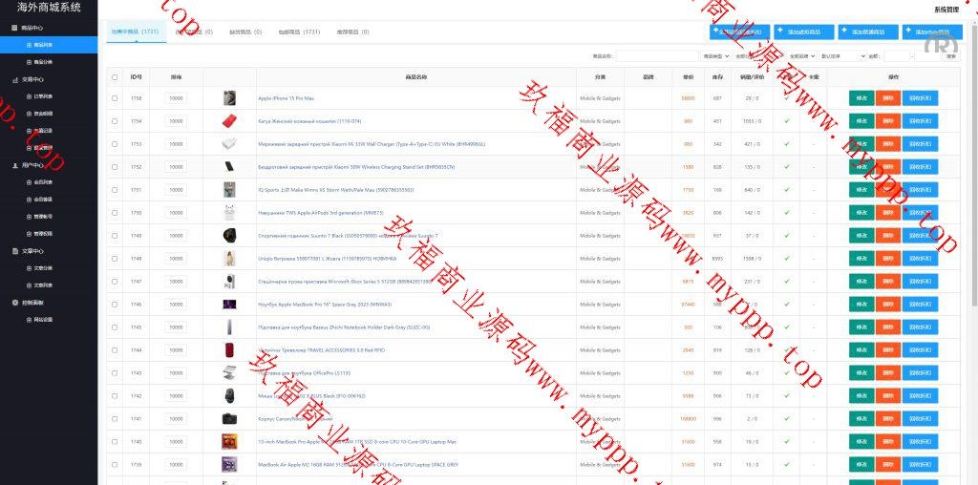The width and height of the screenshot is (978, 485).
Task: Click the 控制面板 gear icon in sidebar
Action: [14, 302]
